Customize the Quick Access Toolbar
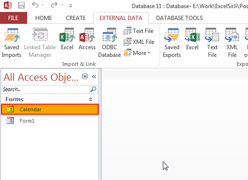 (x=70, y=6)
